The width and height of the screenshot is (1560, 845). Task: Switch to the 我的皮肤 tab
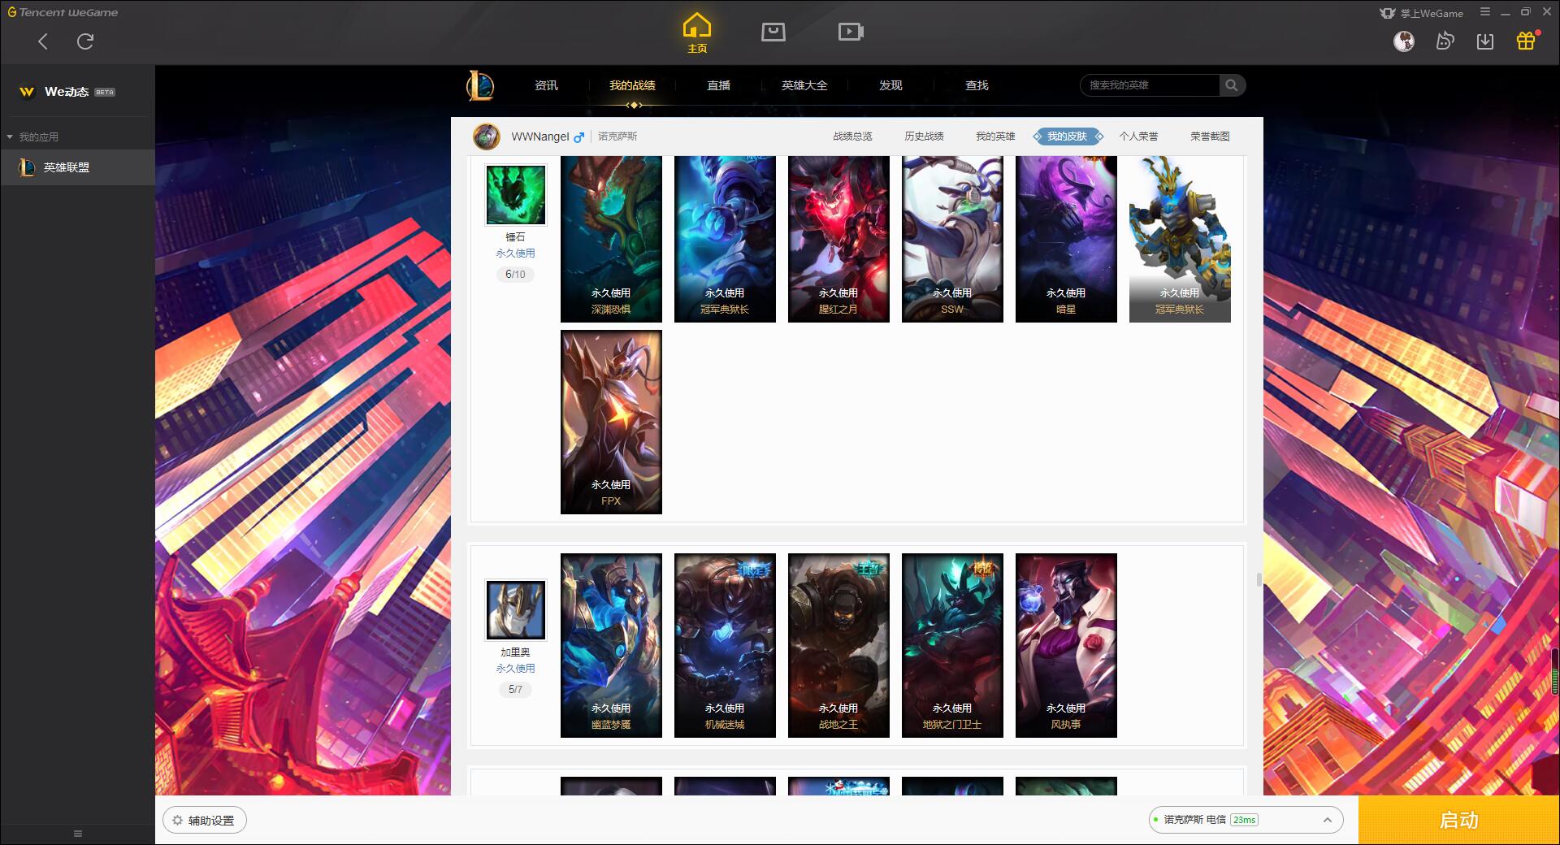click(1068, 136)
